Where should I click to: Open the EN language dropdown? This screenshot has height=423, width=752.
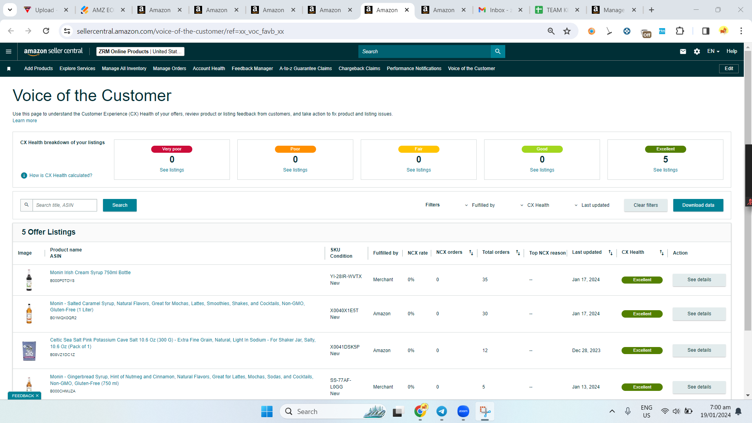(x=713, y=51)
